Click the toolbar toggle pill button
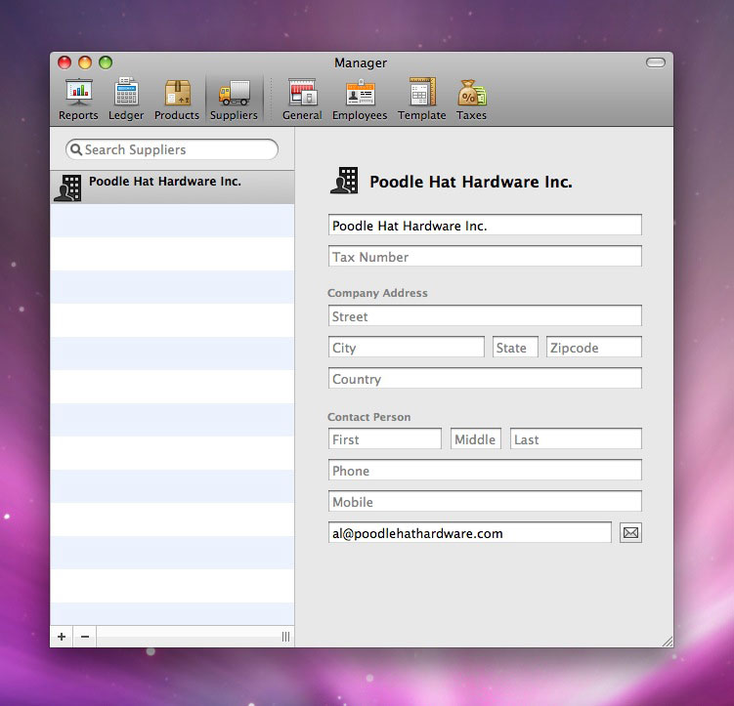Screen dimensions: 734x706 click(x=656, y=62)
